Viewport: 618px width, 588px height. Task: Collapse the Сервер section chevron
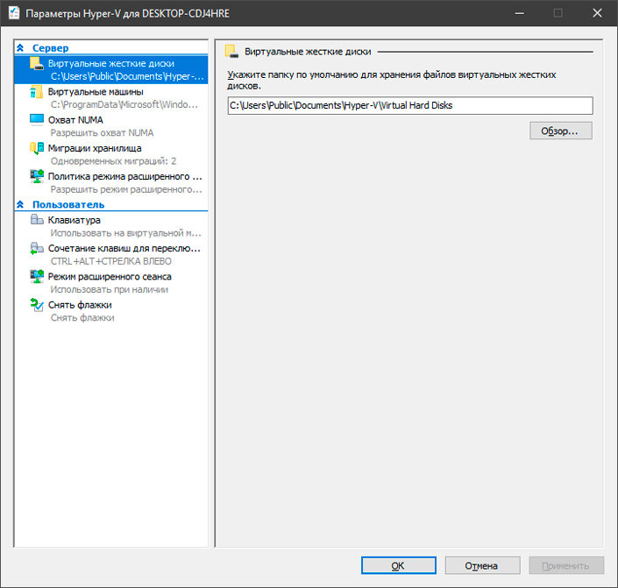point(20,48)
